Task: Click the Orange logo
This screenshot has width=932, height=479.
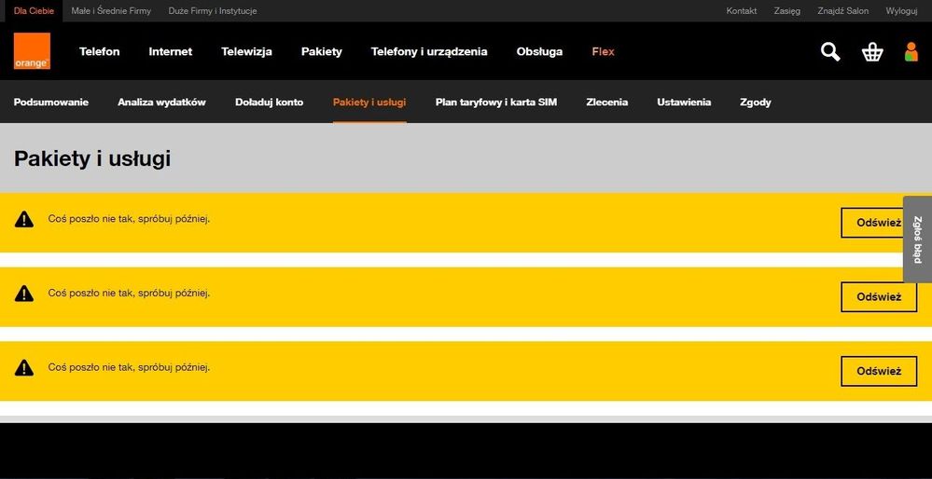Action: click(x=32, y=51)
